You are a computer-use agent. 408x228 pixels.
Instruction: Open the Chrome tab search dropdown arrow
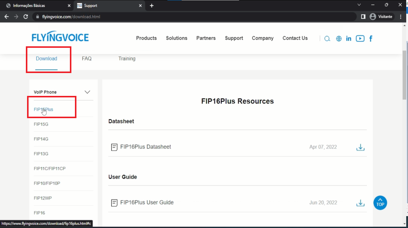[359, 5]
